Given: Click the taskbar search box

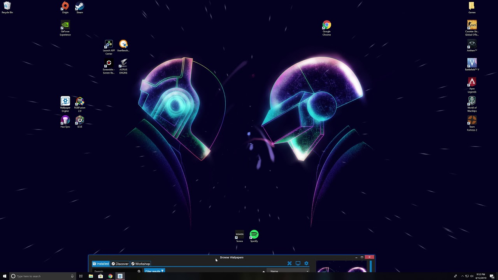Looking at the screenshot, I should [42, 276].
